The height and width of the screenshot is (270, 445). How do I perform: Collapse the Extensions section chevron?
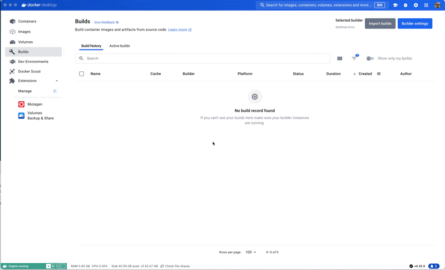pos(57,81)
